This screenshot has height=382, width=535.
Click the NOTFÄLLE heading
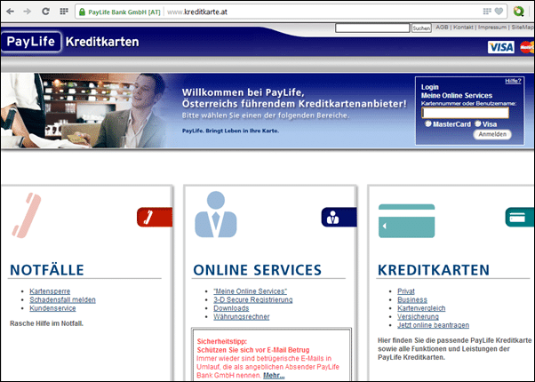47,270
